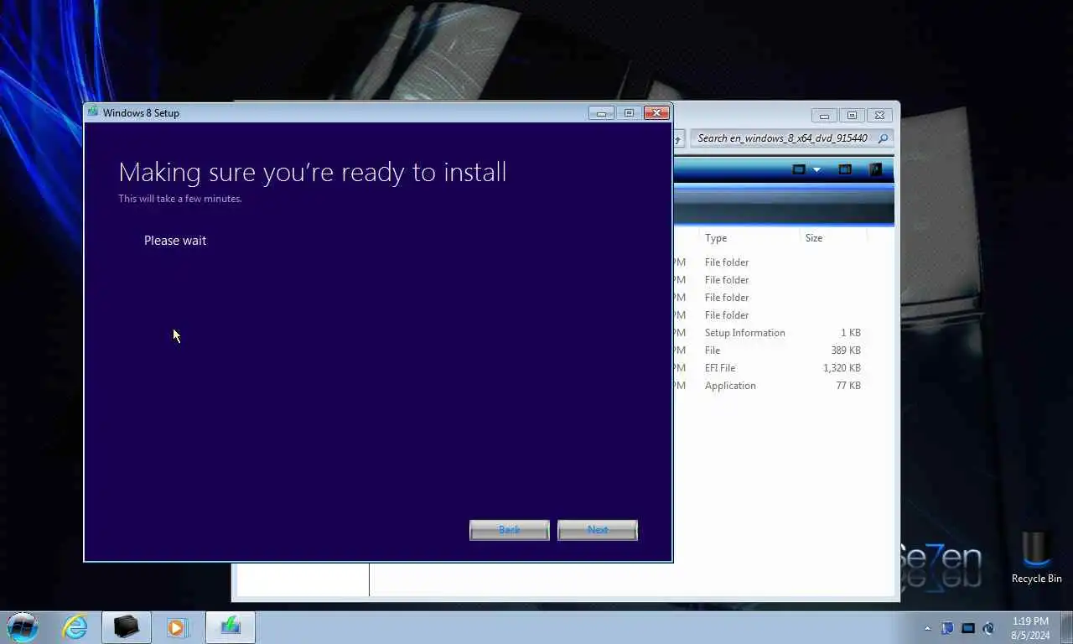Screen dimensions: 1073x644
Task: Sort by the Type column header
Action: (749, 238)
